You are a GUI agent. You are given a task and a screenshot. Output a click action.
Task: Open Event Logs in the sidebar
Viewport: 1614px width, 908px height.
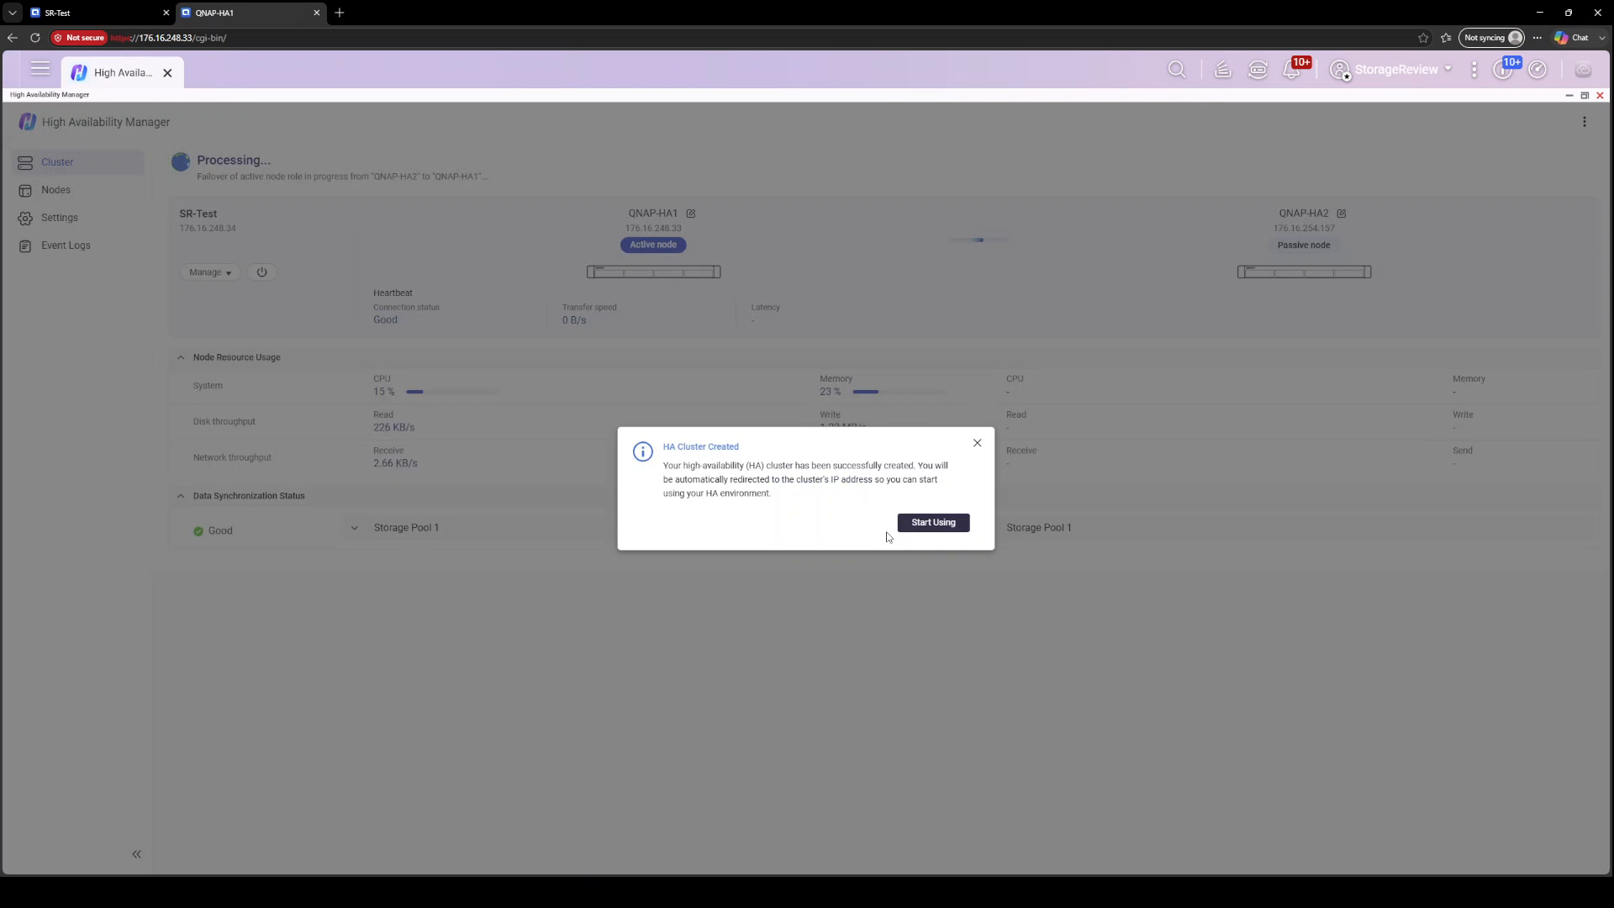click(x=78, y=245)
